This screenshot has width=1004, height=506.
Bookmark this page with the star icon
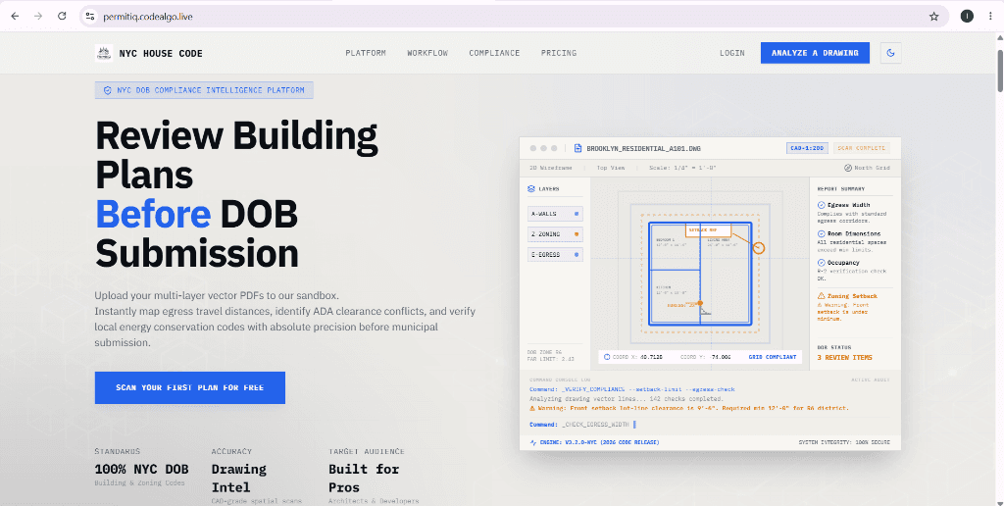pos(934,17)
